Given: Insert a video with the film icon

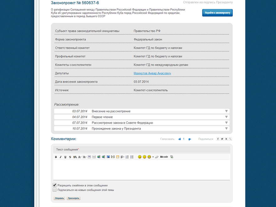Looking at the screenshot, I should (113, 157).
